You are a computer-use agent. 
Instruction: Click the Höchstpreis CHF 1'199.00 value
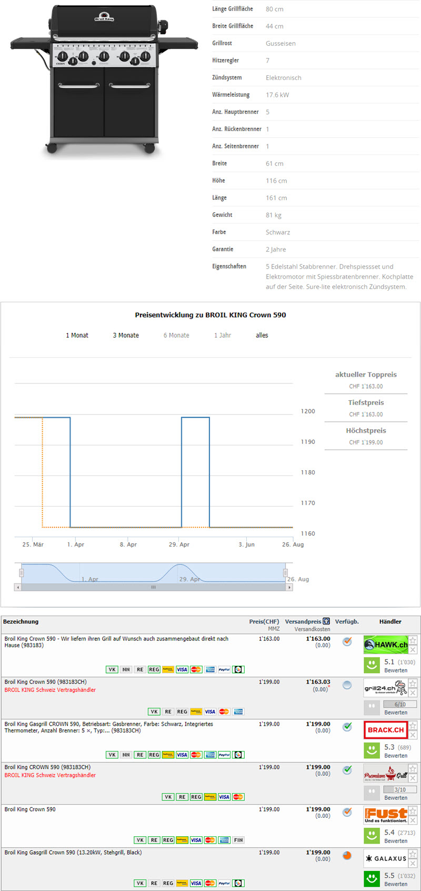(x=366, y=442)
